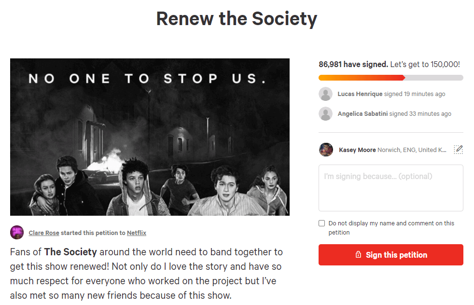The image size is (474, 305).
Task: Click Angelica Sabatini's avatar icon
Action: [x=326, y=114]
